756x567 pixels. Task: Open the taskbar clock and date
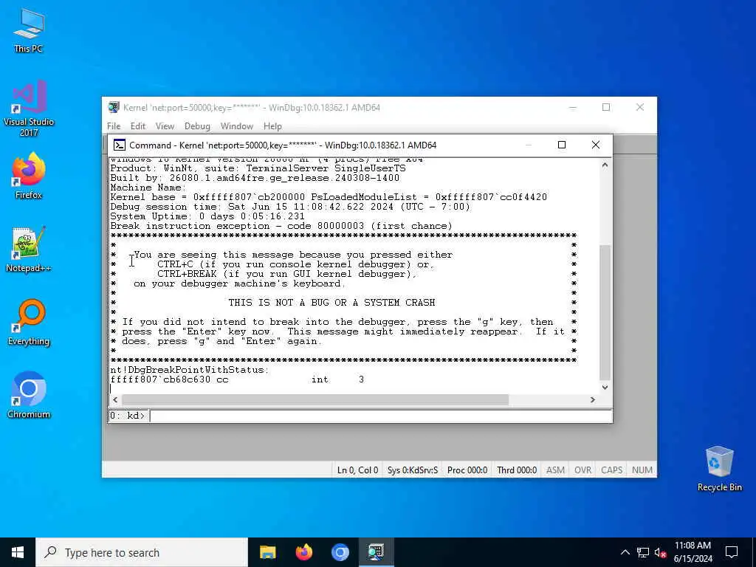(693, 552)
